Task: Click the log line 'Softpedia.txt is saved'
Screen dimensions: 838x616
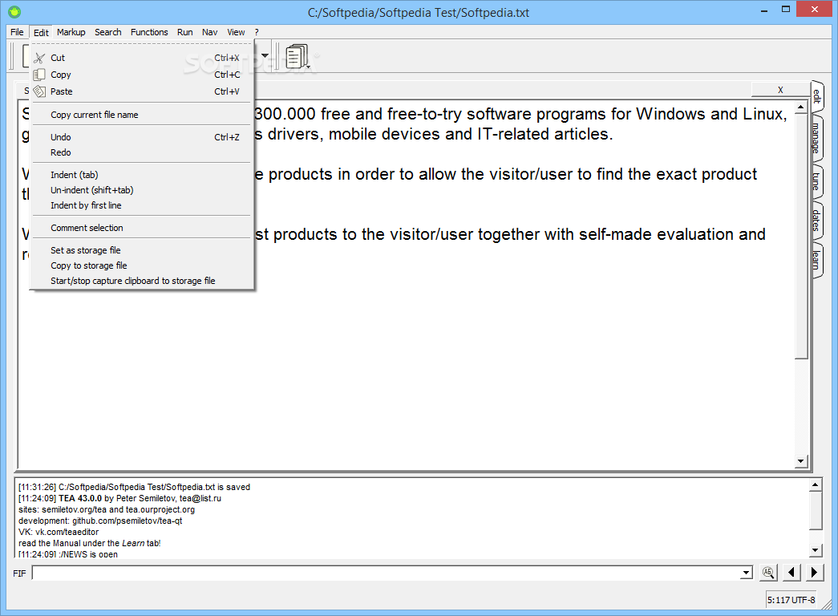Action: click(134, 487)
